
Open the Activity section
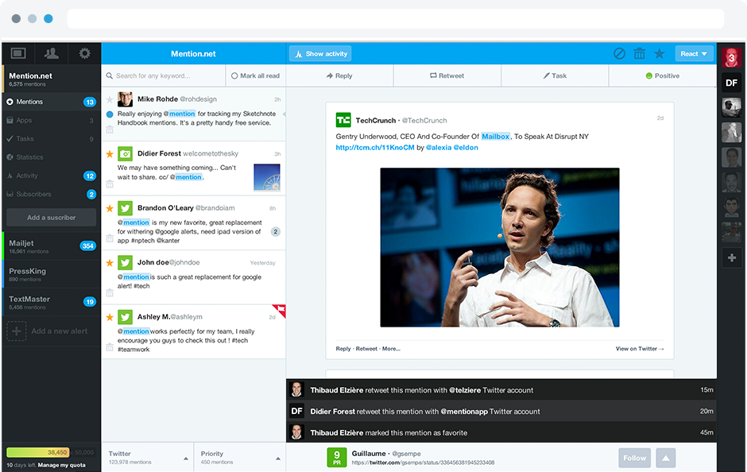pyautogui.click(x=32, y=175)
